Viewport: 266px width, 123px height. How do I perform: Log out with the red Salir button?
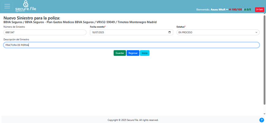pos(259,9)
